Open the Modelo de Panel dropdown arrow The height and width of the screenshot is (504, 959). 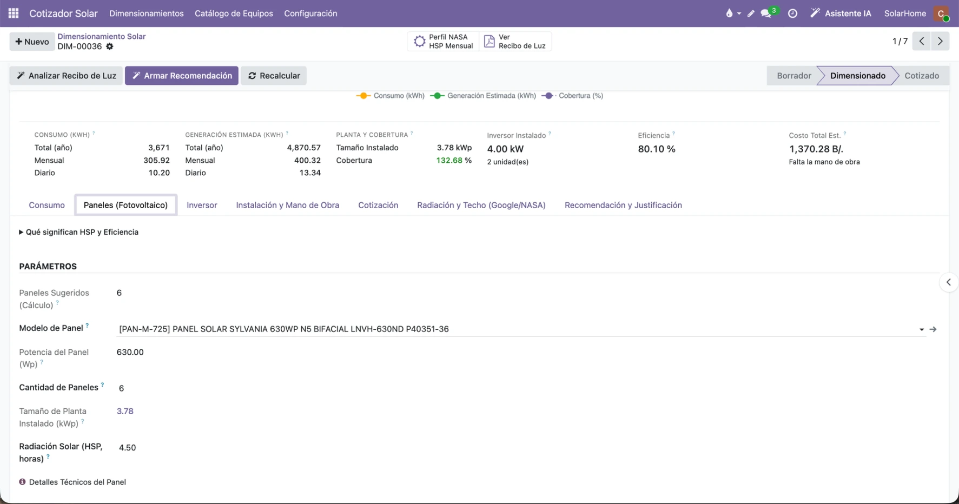(x=922, y=329)
